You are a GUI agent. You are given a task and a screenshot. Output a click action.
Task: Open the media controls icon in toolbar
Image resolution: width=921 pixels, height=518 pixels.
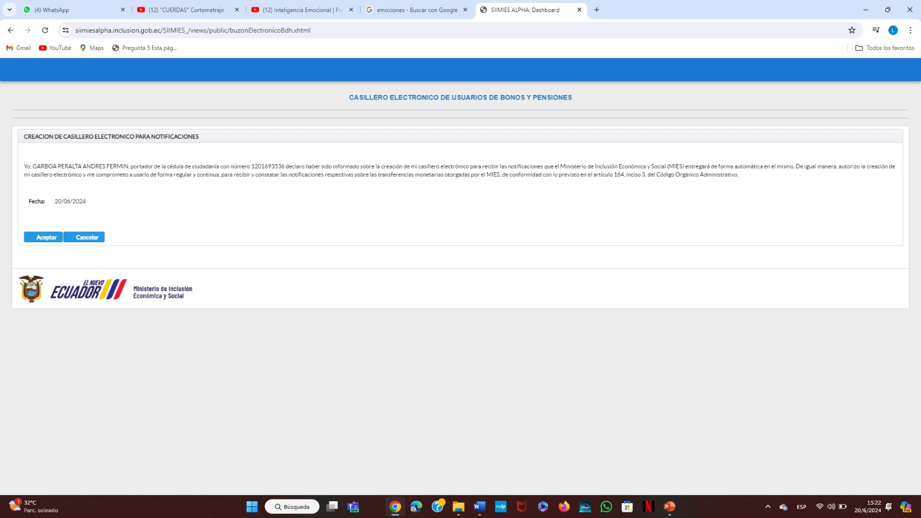click(876, 30)
